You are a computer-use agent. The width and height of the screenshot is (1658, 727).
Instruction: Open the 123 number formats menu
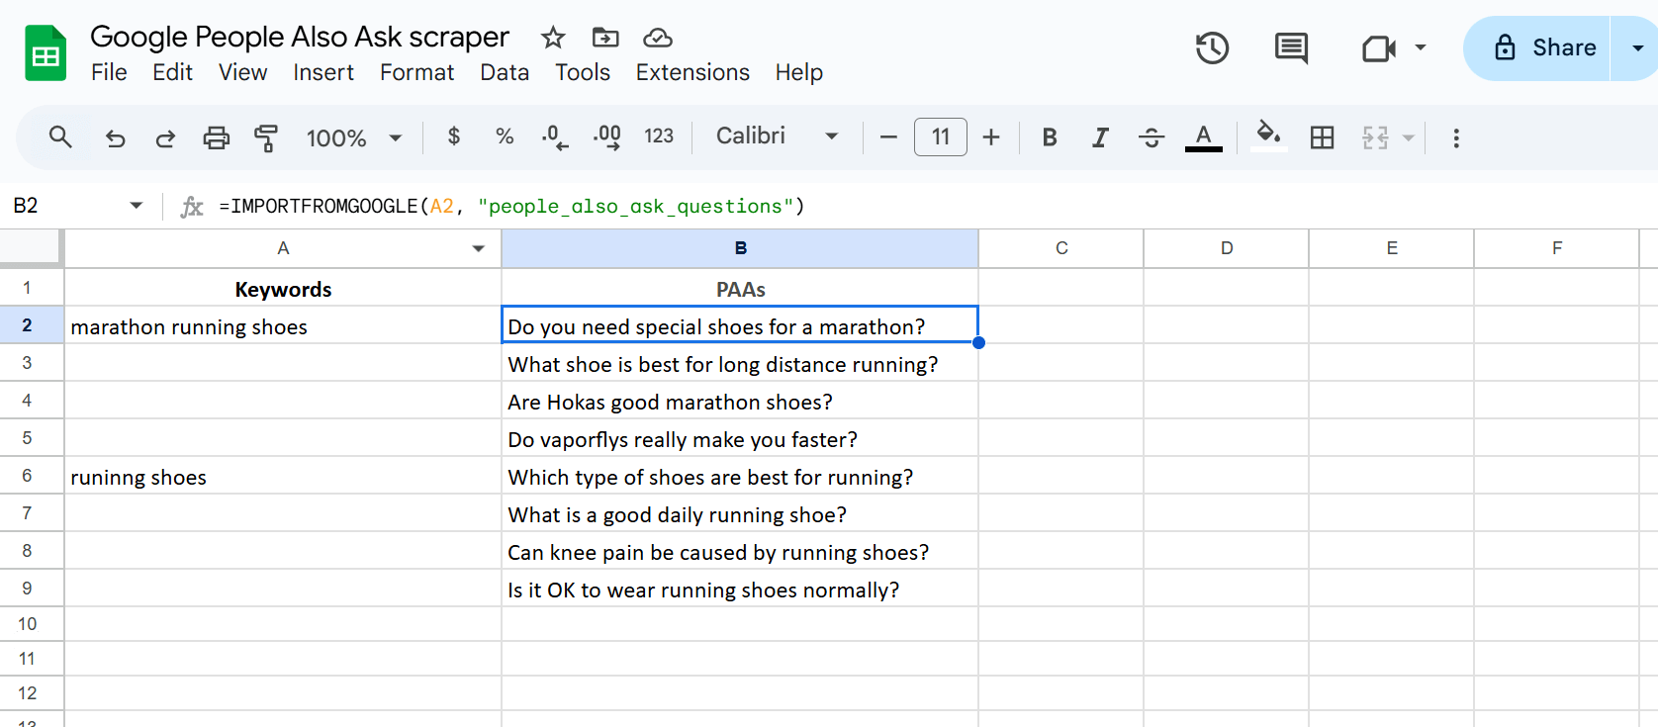[x=659, y=136]
